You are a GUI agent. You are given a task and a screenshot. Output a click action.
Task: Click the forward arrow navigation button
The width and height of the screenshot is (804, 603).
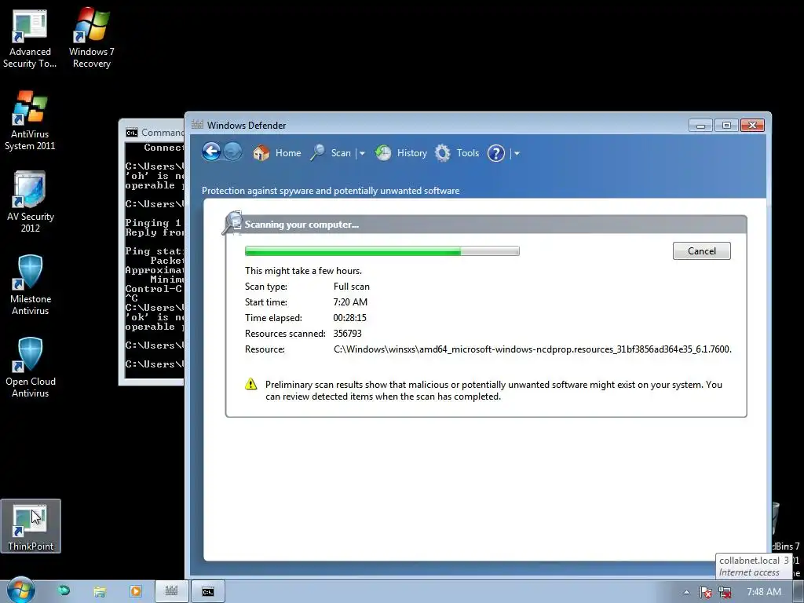pyautogui.click(x=232, y=152)
